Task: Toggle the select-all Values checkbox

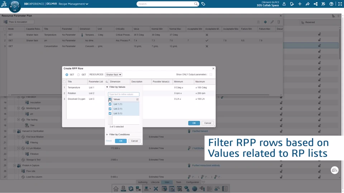Action: (110, 99)
